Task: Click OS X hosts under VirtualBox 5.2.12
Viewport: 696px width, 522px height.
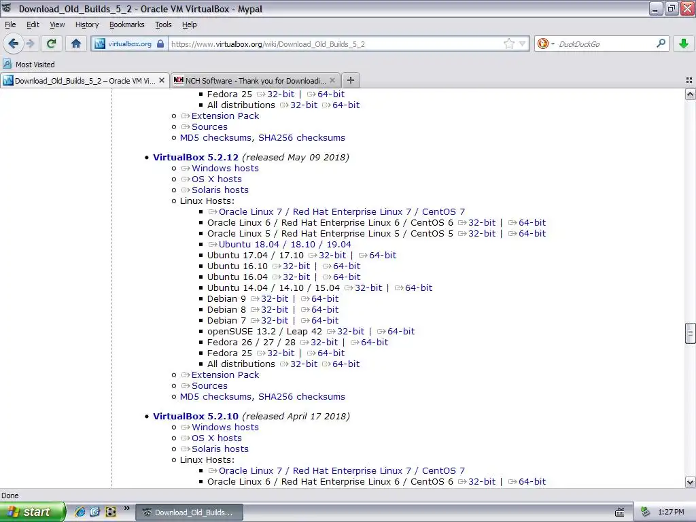Action: [217, 179]
